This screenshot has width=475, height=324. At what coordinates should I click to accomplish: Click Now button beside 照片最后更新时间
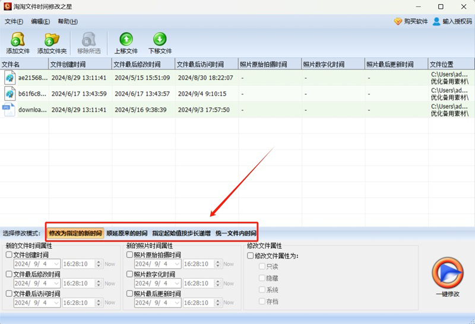pos(229,303)
